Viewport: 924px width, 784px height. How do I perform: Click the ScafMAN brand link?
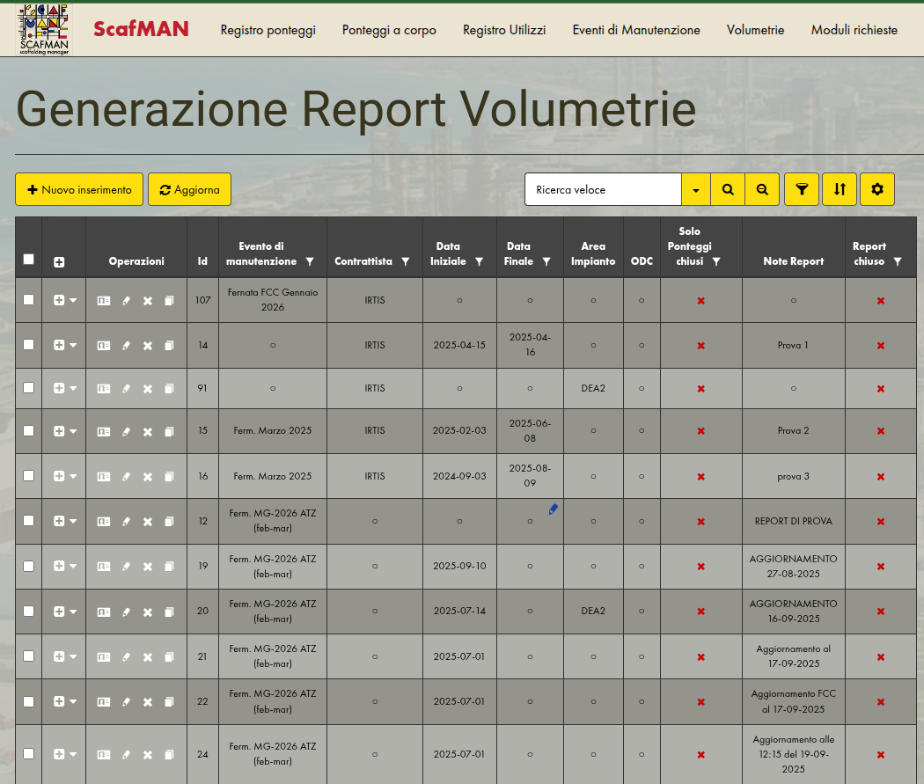[141, 29]
